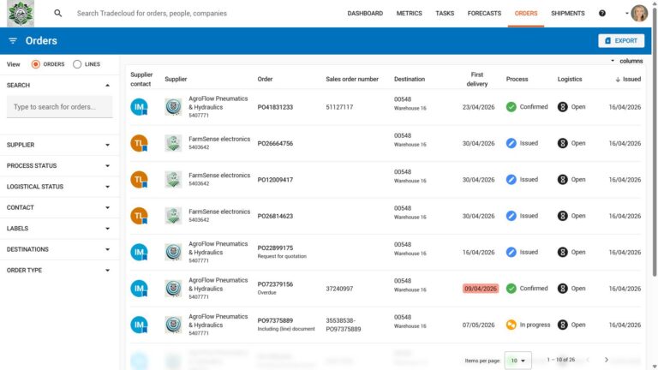The height and width of the screenshot is (370, 658).
Task: Expand the Destinations filter section
Action: coord(107,249)
